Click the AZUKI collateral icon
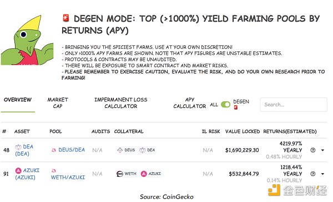The image size is (333, 202). point(144,174)
